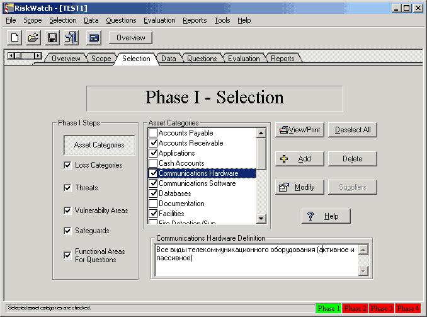Switch to the Evaluation tab

click(244, 59)
